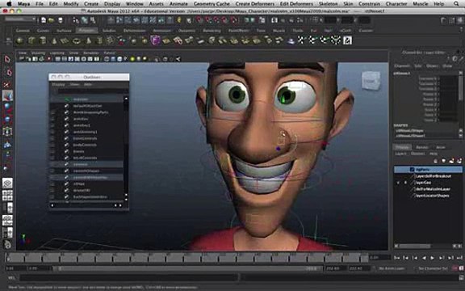Click the play backward button

click(x=424, y=258)
